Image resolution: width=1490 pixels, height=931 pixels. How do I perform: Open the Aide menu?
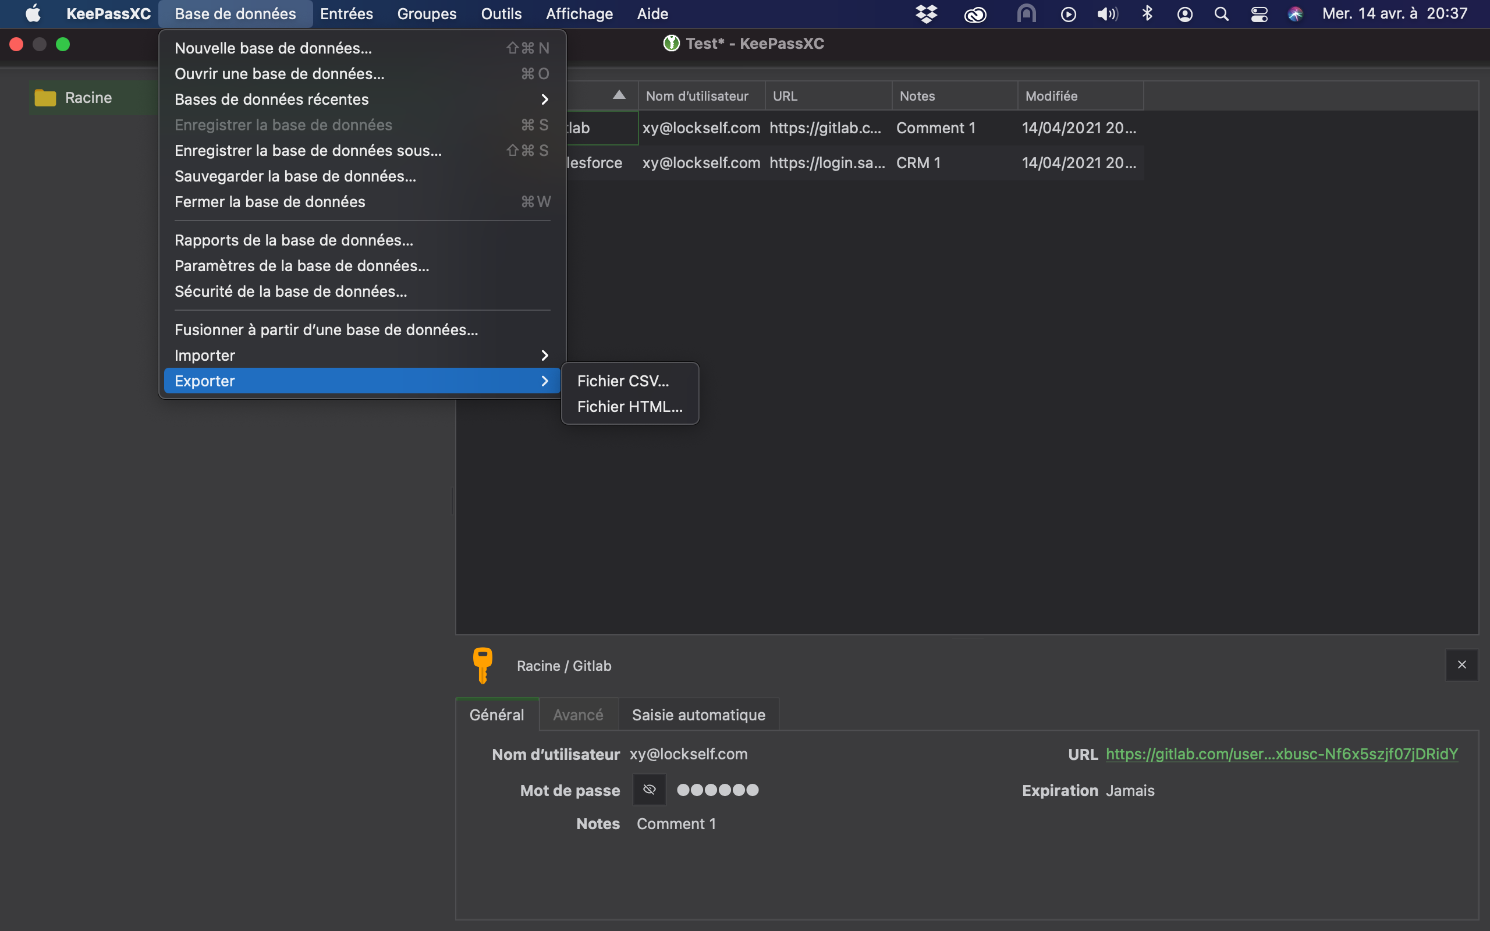[652, 13]
